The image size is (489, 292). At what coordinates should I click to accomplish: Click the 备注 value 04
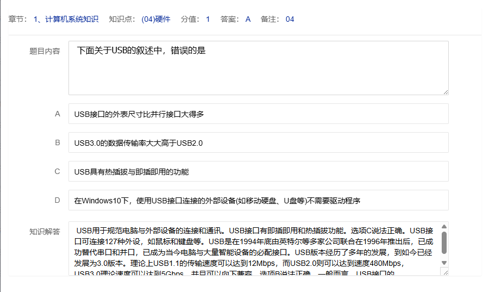pyautogui.click(x=290, y=19)
